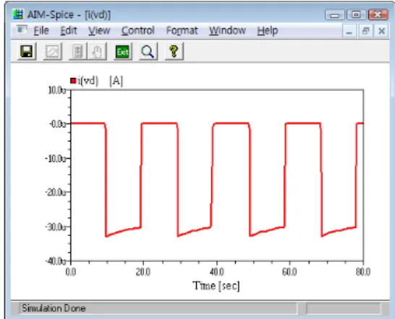Open the Control menu

click(x=137, y=30)
